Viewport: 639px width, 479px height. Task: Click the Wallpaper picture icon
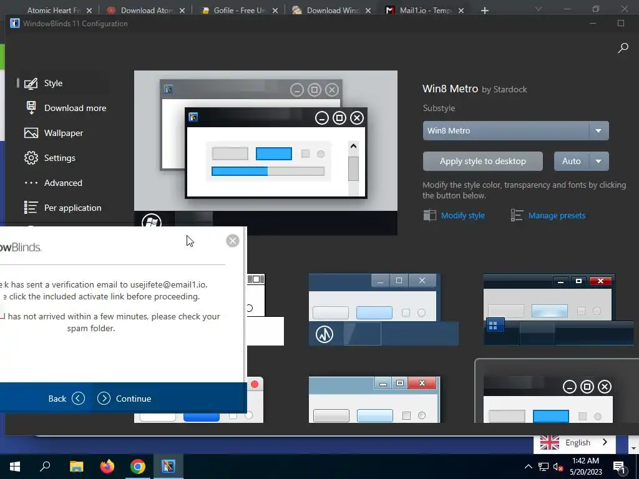pos(31,133)
